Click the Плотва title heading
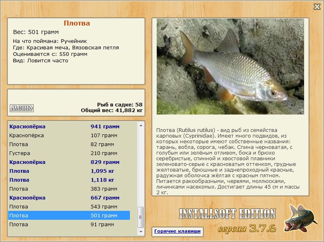This screenshot has height=242, width=324. (77, 23)
